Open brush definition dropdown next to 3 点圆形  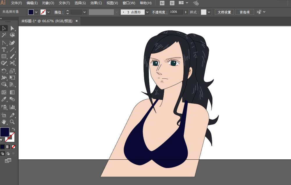coord(147,12)
